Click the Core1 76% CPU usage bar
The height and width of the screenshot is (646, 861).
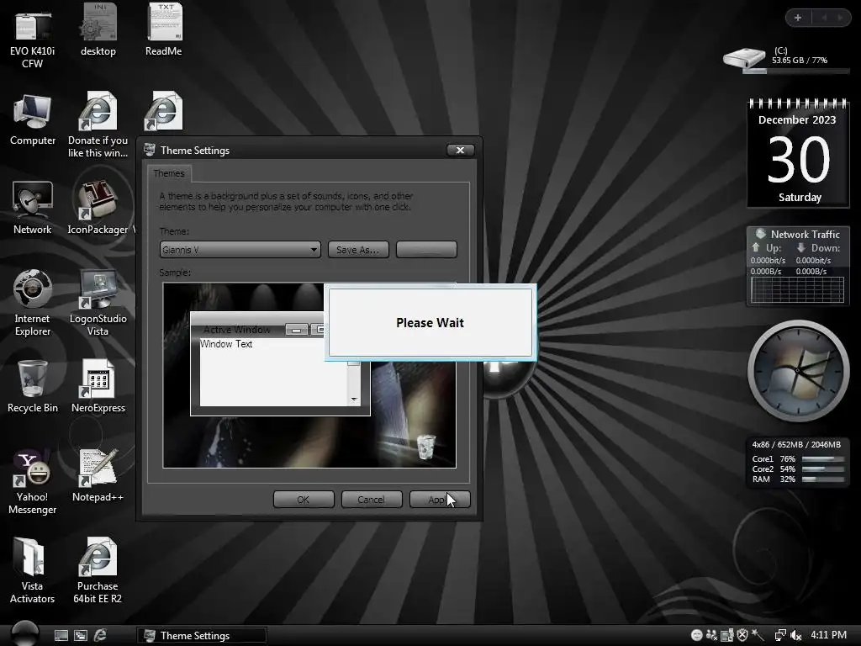822,458
